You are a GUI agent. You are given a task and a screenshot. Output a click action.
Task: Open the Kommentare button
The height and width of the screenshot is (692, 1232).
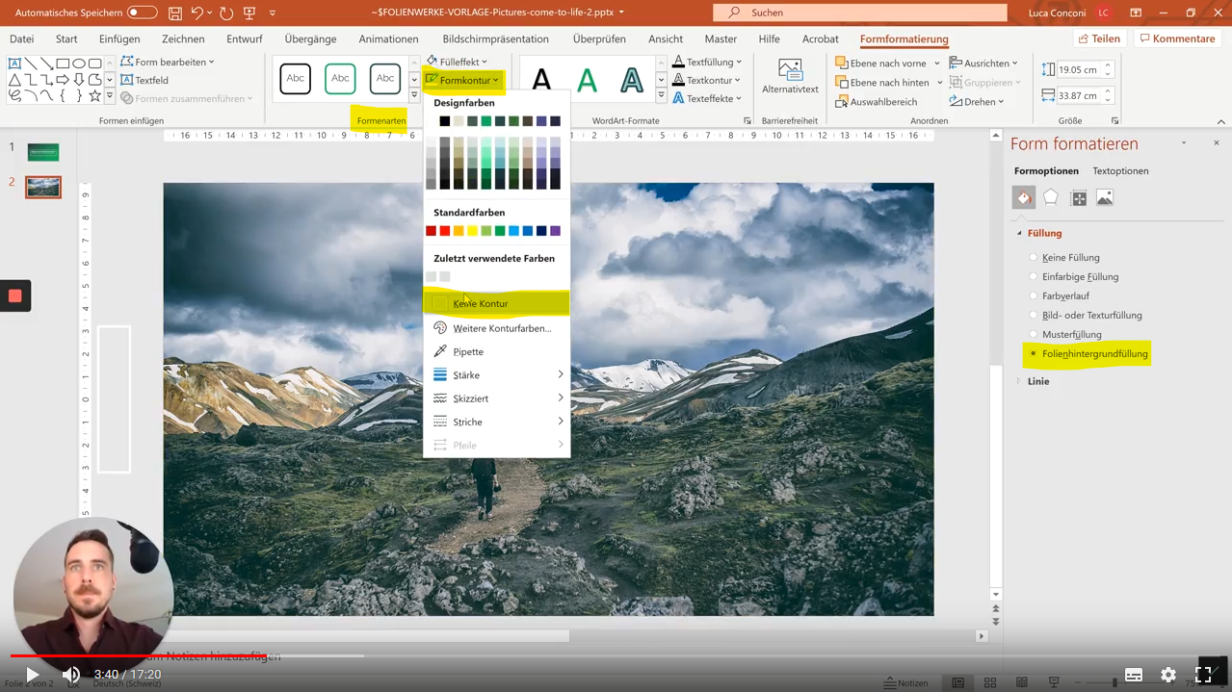pos(1176,38)
